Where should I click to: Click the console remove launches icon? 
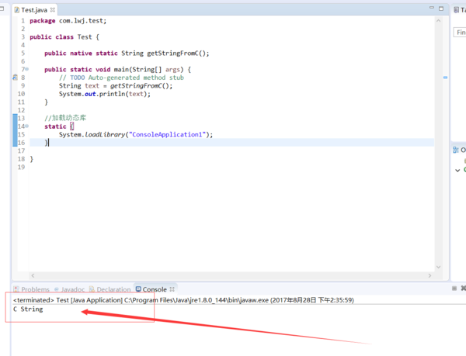[x=464, y=289]
